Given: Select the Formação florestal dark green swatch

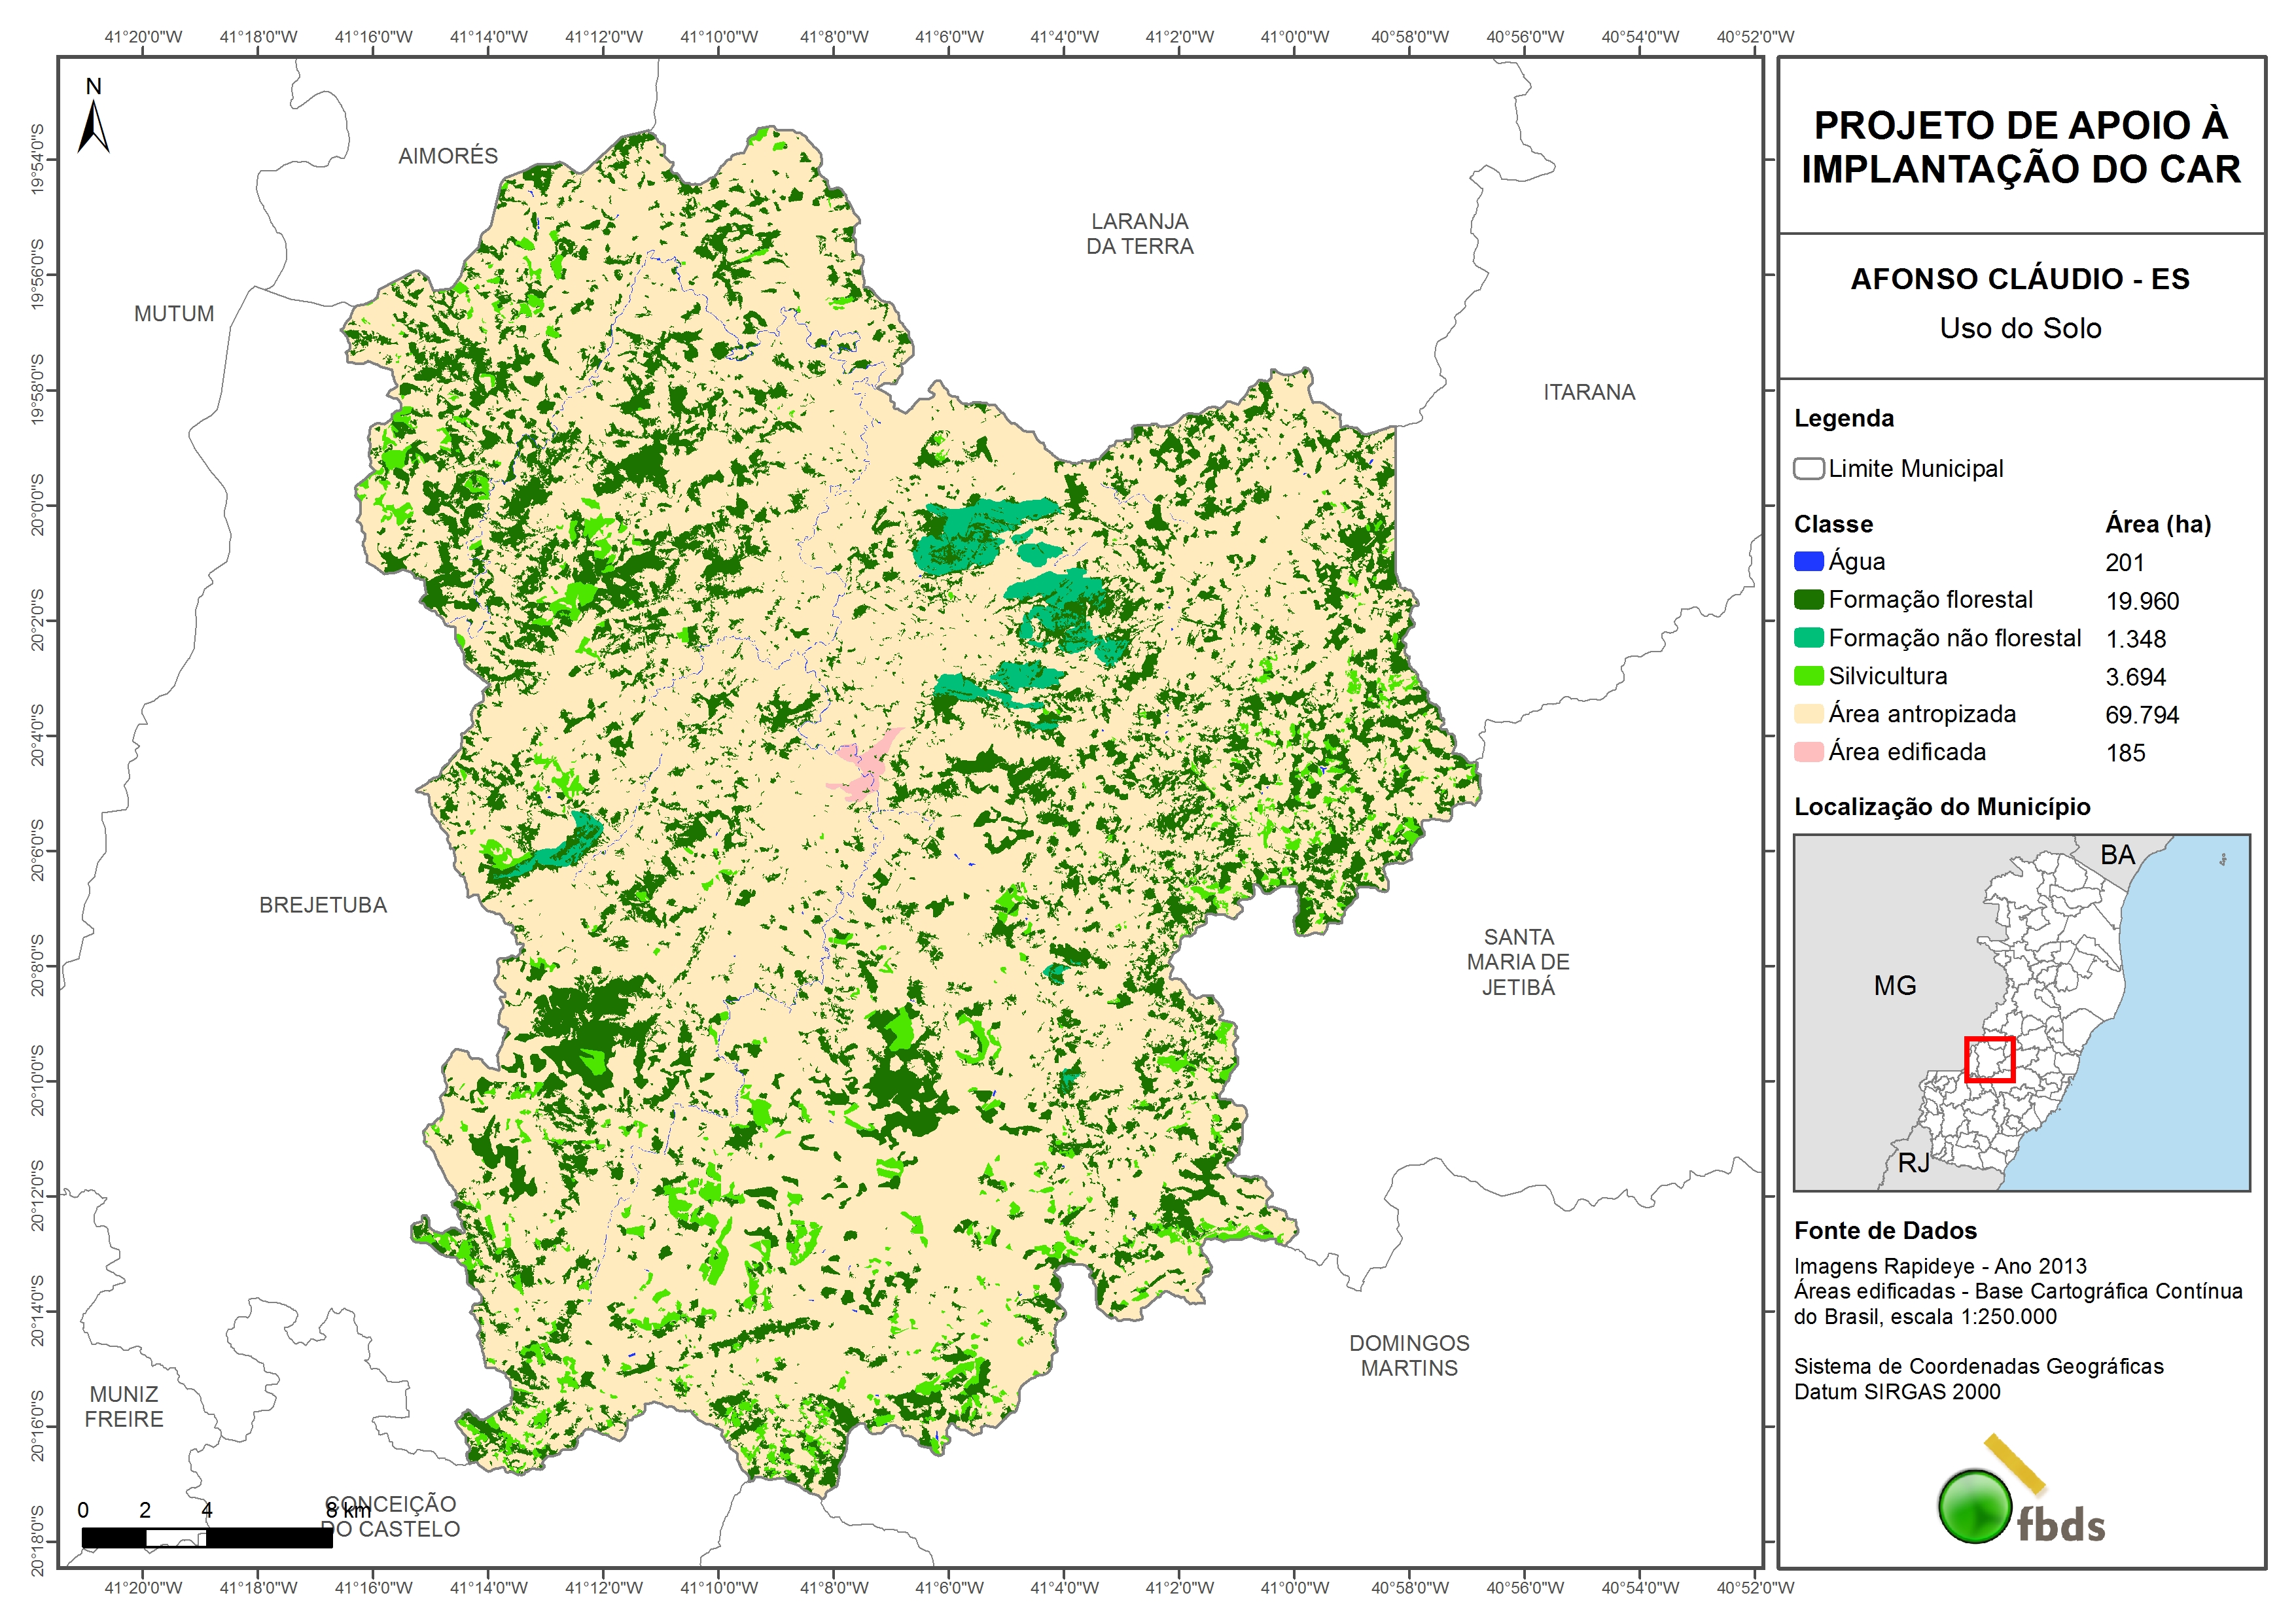Looking at the screenshot, I should [x=1808, y=600].
